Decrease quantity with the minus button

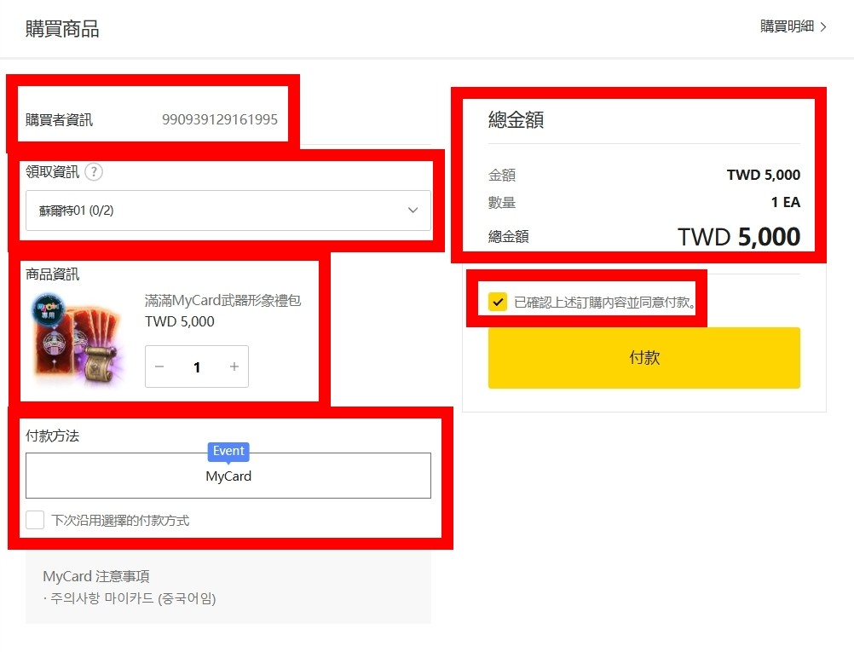tap(159, 366)
